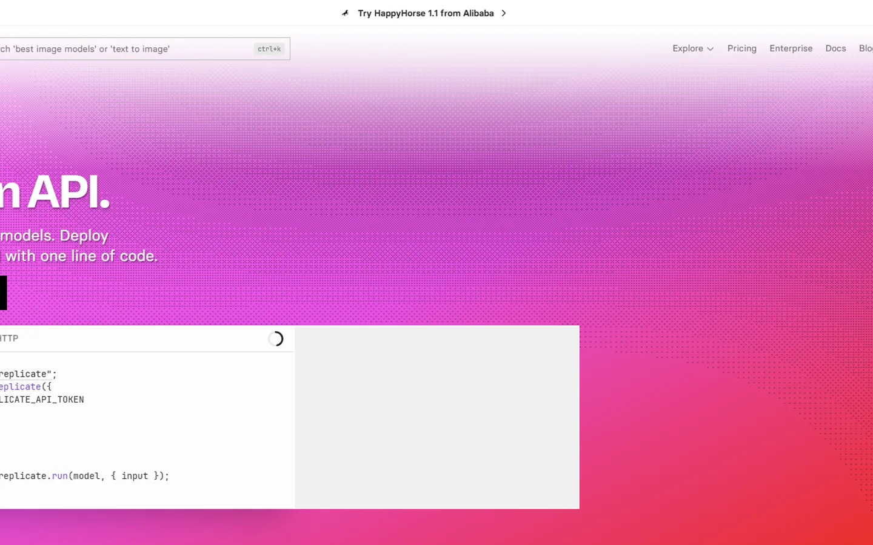Click the 'with one line of code.' text
This screenshot has height=545, width=873.
pyautogui.click(x=81, y=256)
